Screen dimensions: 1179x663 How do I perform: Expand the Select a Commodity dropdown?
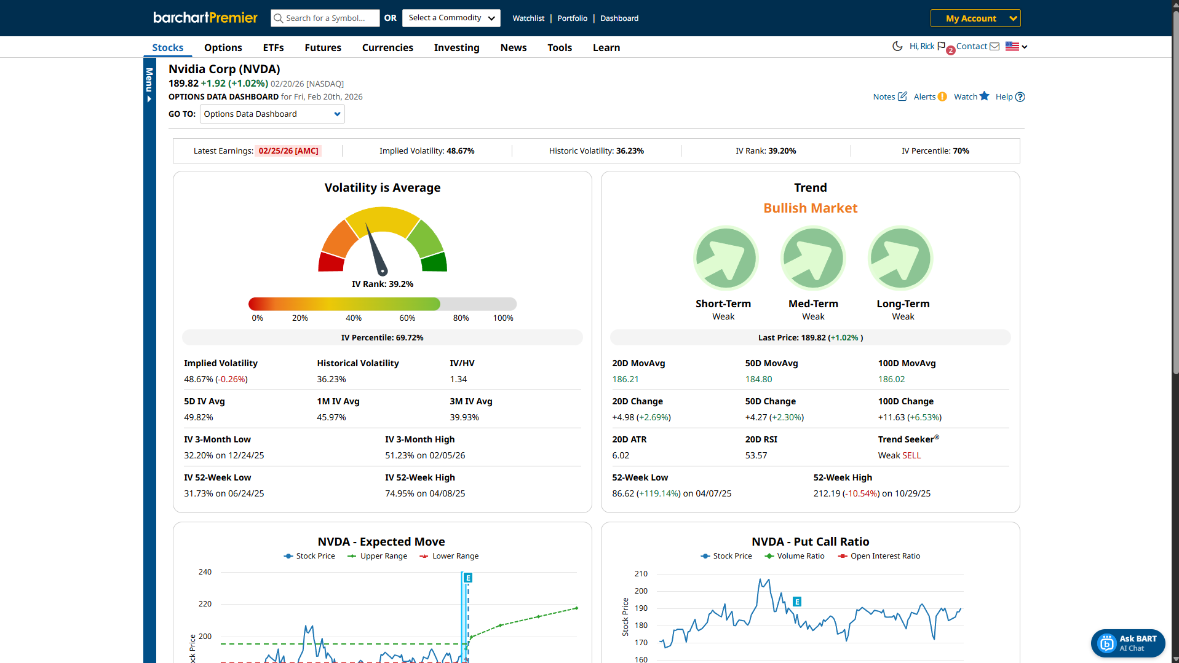(451, 18)
